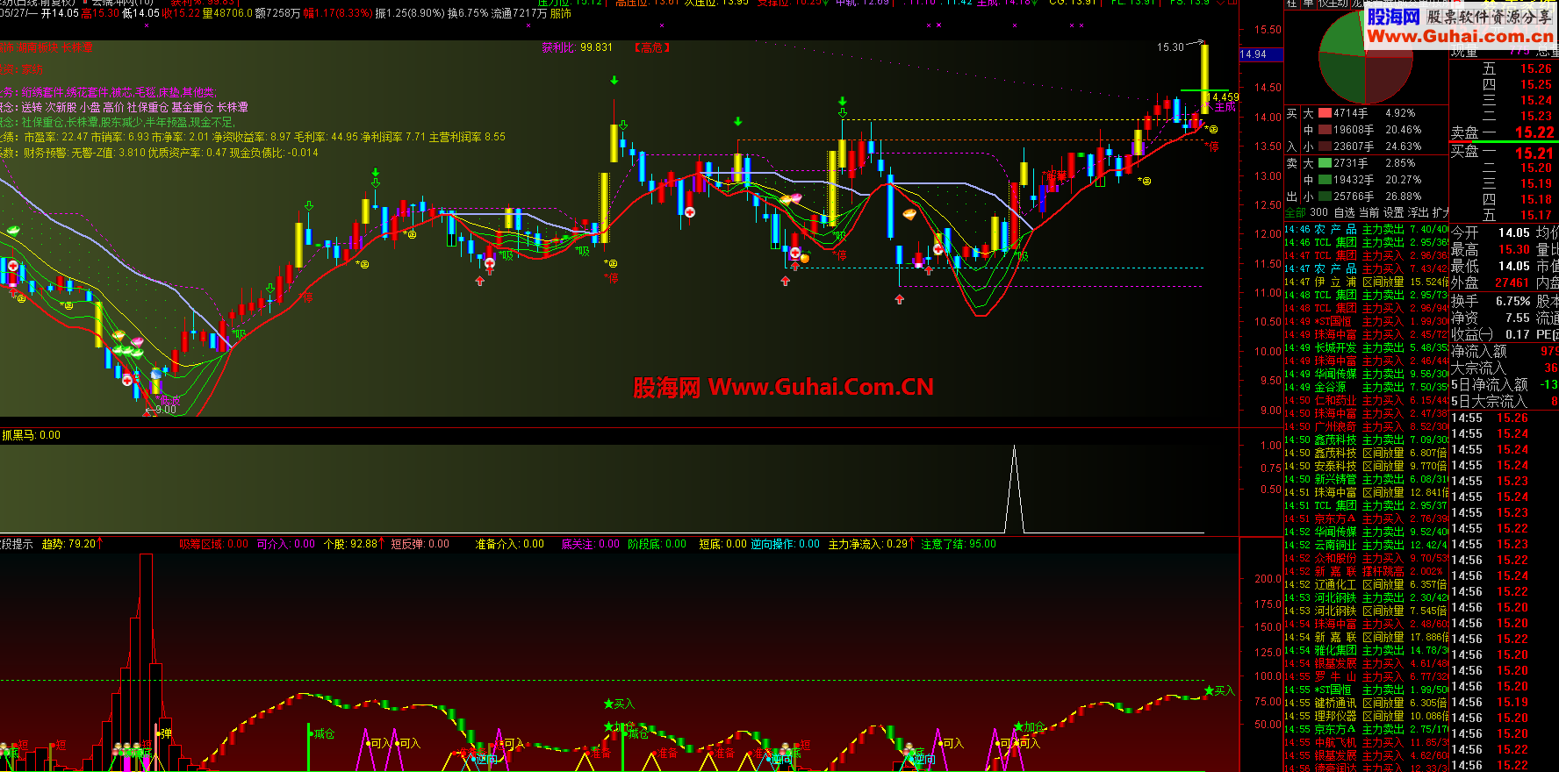The image size is (1559, 772).
Task: Select the *ST国恒 主力买入 ticker row
Action: pyautogui.click(x=1366, y=321)
